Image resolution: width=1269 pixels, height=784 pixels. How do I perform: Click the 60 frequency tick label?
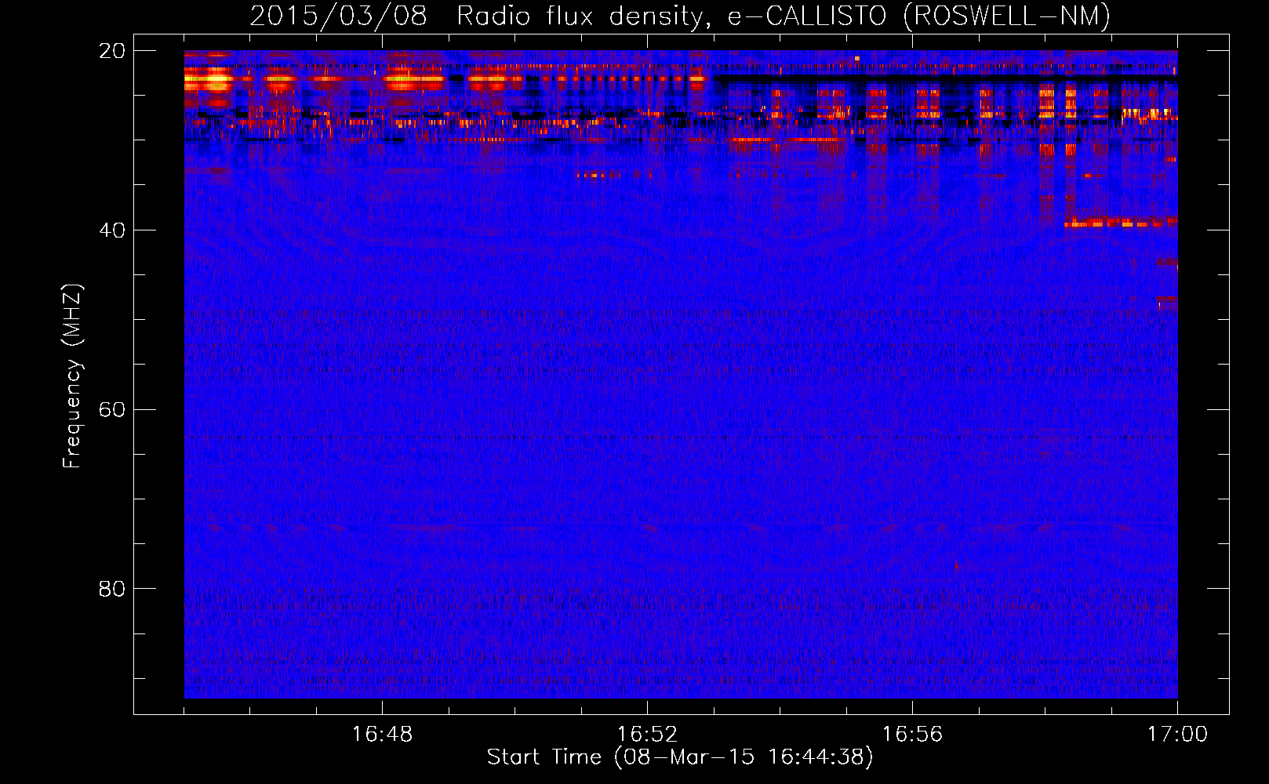coord(111,410)
